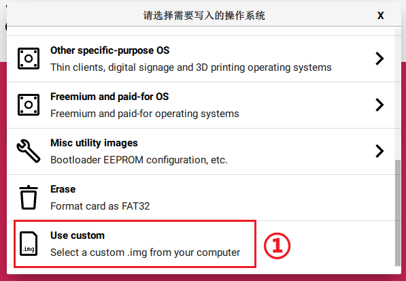The width and height of the screenshot is (406, 281).
Task: Select the Freemium and paid-for OS title
Action: (109, 97)
